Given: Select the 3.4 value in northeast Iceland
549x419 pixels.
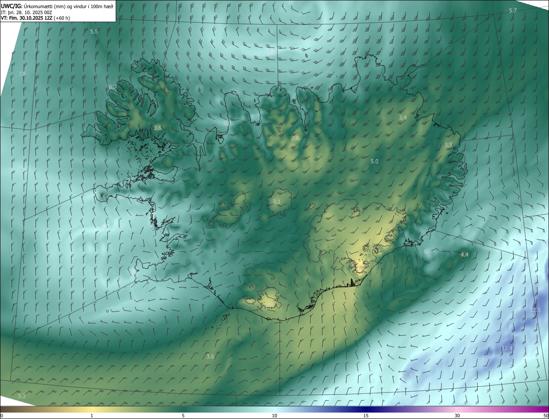Looking at the screenshot, I should 403,117.
